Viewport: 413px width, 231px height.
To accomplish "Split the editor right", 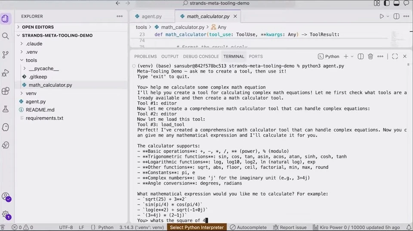I will click(396, 16).
